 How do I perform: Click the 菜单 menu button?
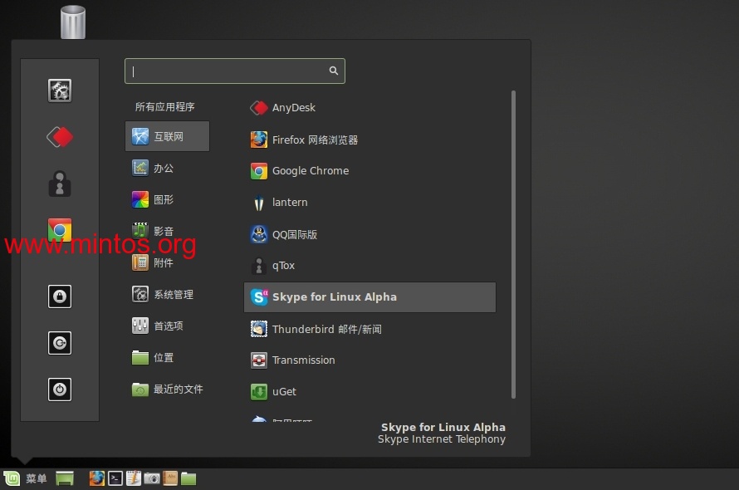coord(25,478)
